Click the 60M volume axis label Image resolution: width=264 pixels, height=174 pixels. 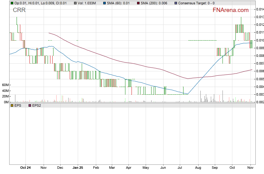tap(5, 85)
